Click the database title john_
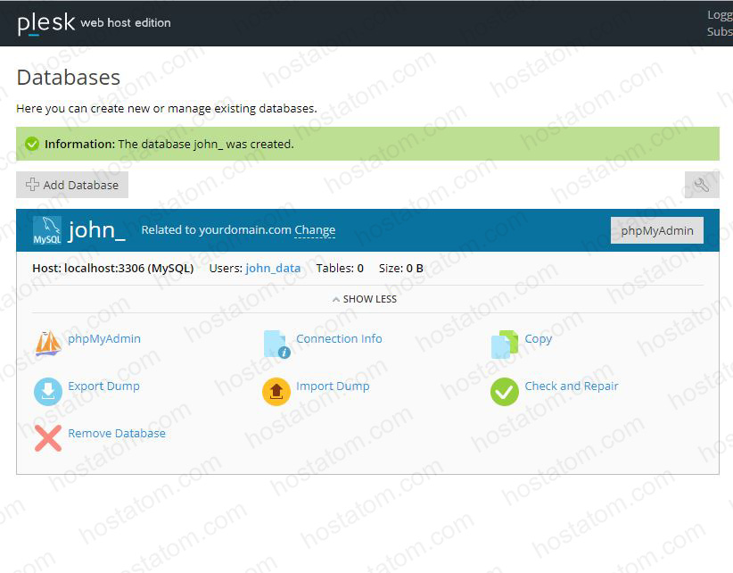The height and width of the screenshot is (573, 733). coord(95,229)
